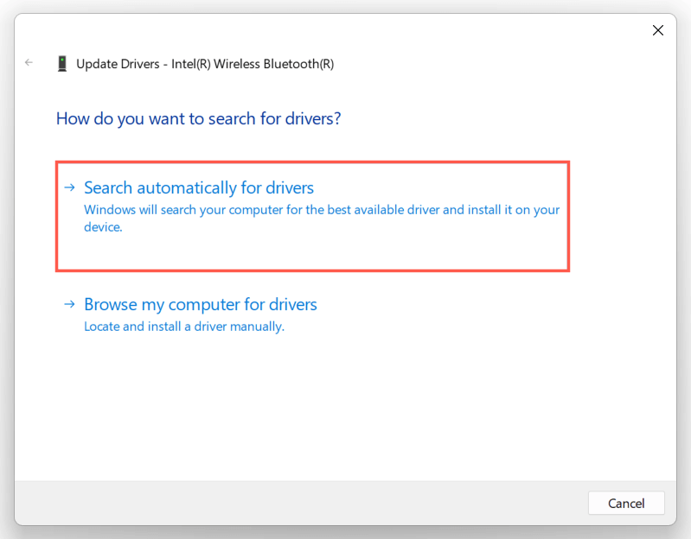Select Search automatically for drivers
The image size is (691, 539).
point(199,187)
